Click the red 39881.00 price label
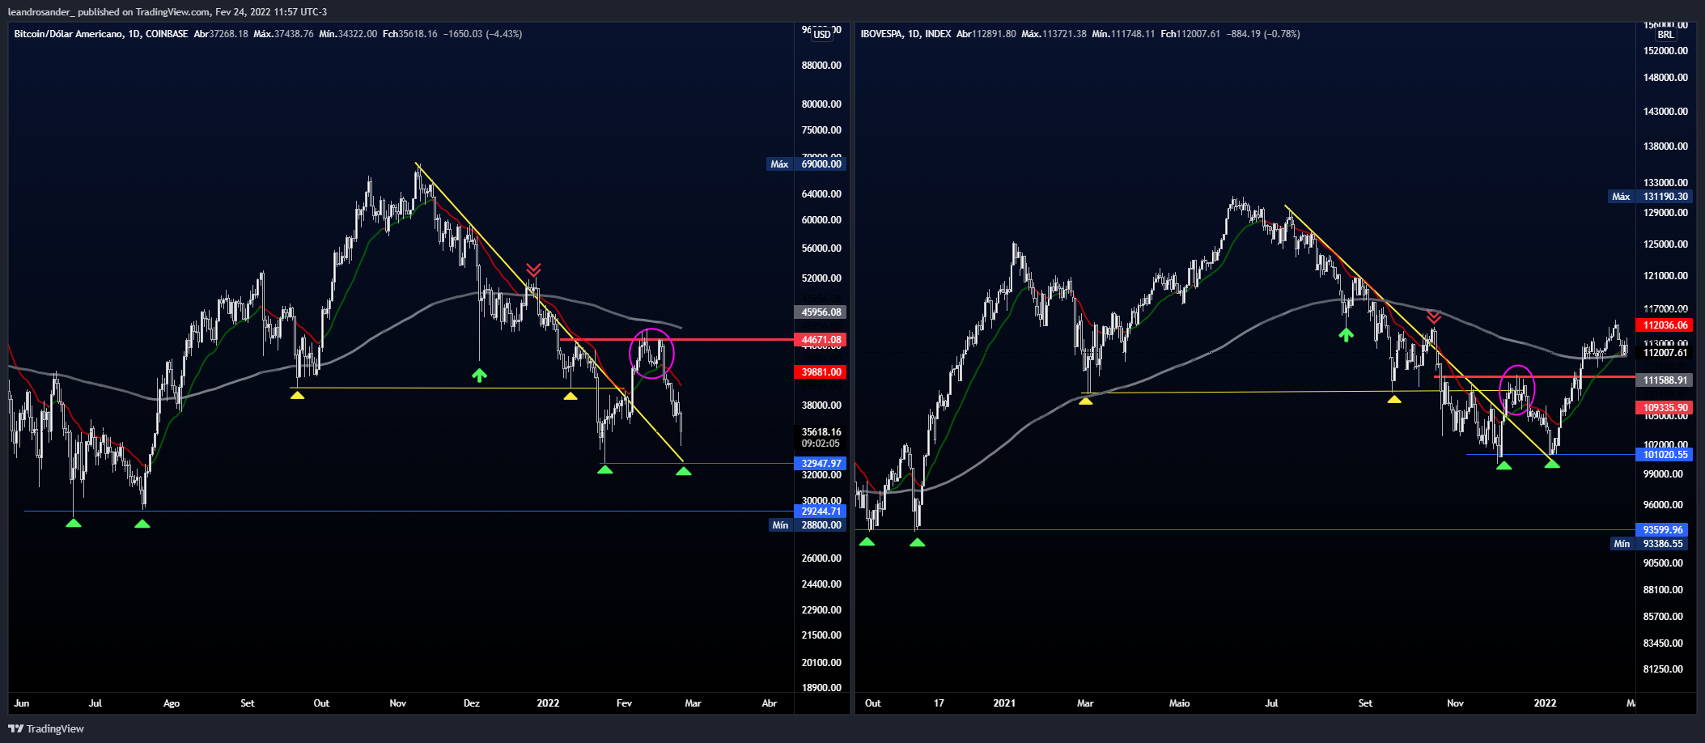This screenshot has width=1705, height=743. pyautogui.click(x=821, y=372)
